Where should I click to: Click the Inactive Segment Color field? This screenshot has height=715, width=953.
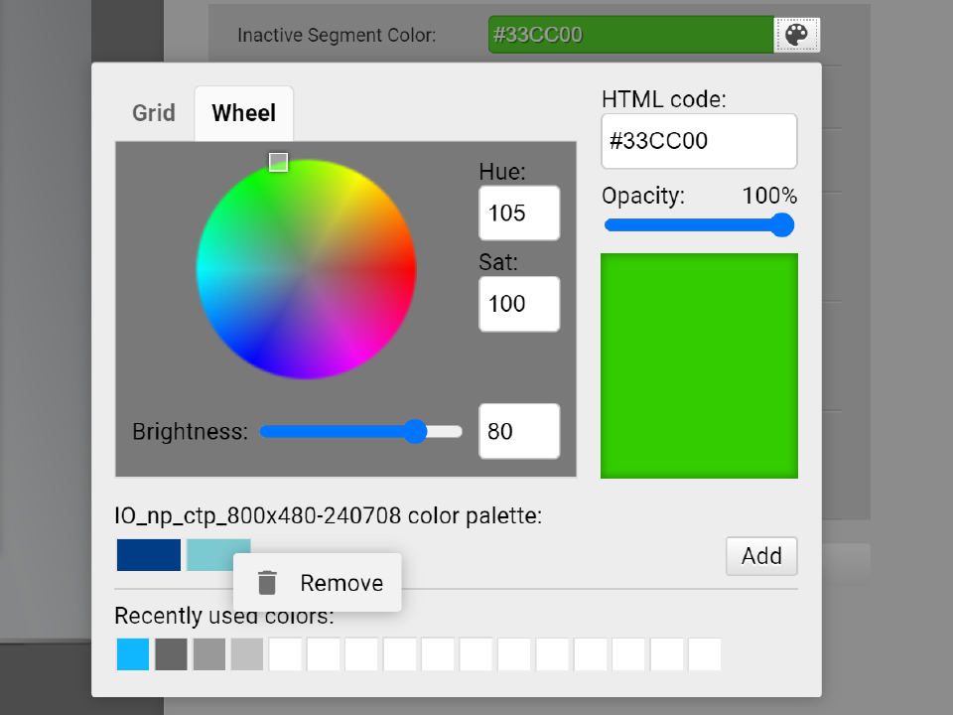[629, 35]
